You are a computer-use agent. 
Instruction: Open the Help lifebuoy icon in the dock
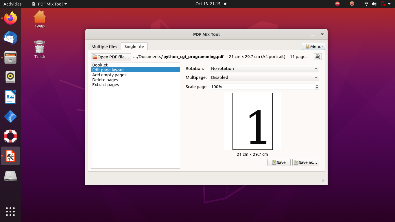[10, 136]
